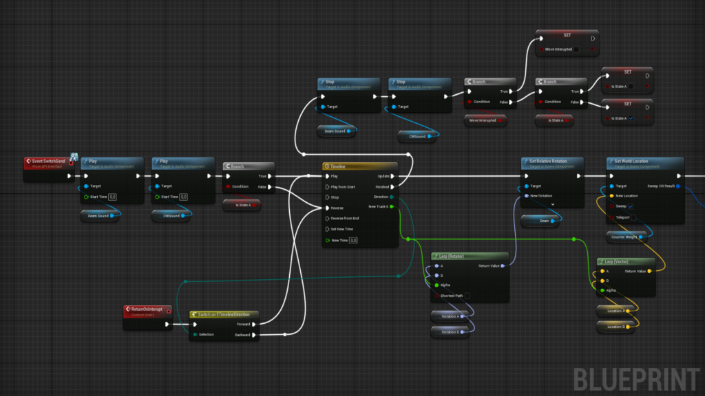Select the ReturnOnInterrupt event title
The width and height of the screenshot is (705, 396).
point(147,309)
